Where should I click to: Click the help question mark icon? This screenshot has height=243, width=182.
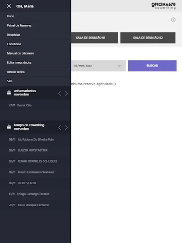(173, 20)
